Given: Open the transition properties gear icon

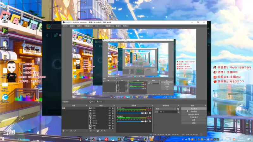Looking at the screenshot, I should 178,109.
